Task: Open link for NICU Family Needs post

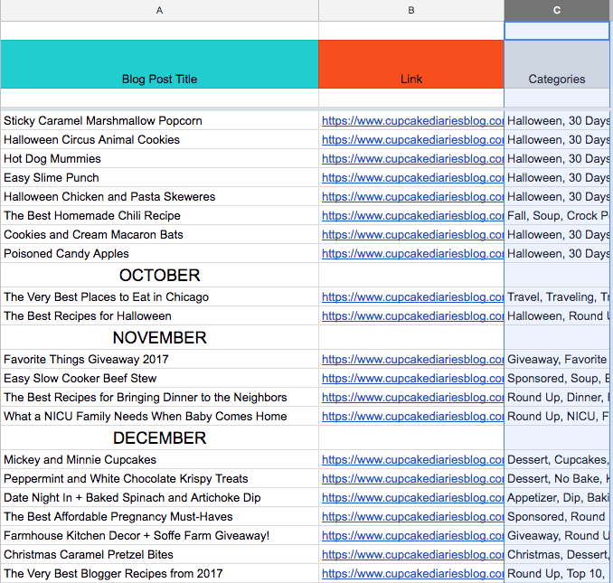Action: (x=412, y=416)
